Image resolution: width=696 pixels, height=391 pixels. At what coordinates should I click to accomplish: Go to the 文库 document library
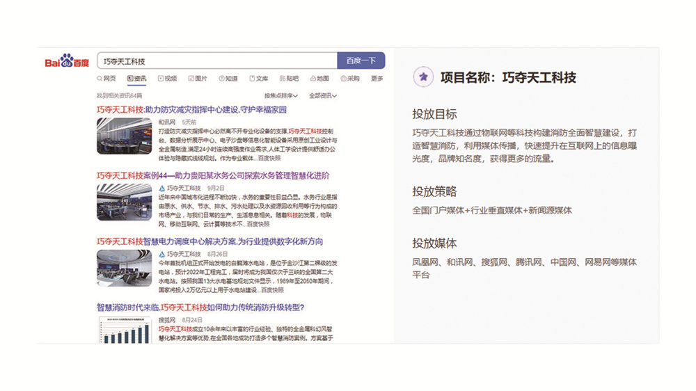click(x=258, y=79)
